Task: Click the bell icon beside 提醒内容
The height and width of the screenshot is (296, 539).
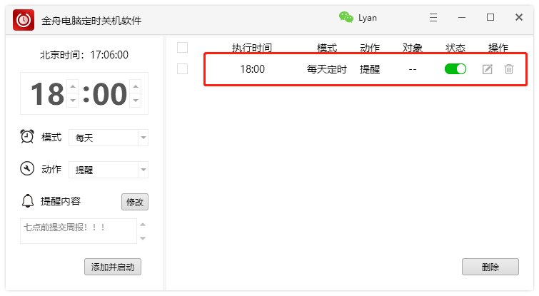Action: (x=28, y=201)
